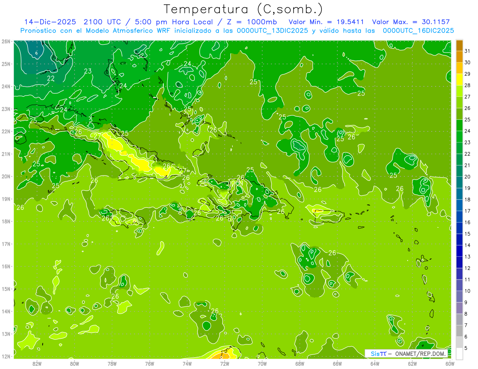Image resolution: width=478 pixels, height=369 pixels.
Task: Click latitude axis label "13N"
Action: [x=6, y=334]
